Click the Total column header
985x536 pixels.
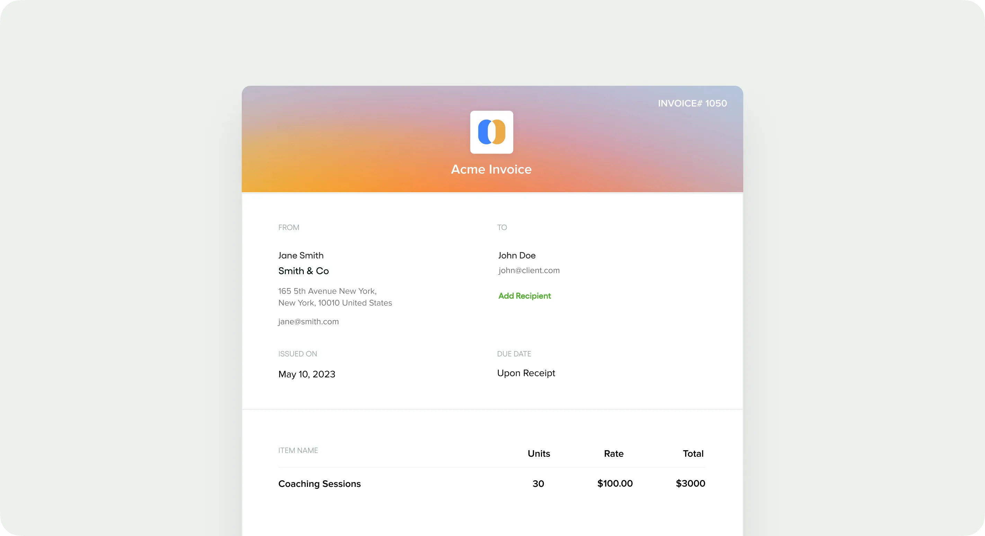point(693,454)
